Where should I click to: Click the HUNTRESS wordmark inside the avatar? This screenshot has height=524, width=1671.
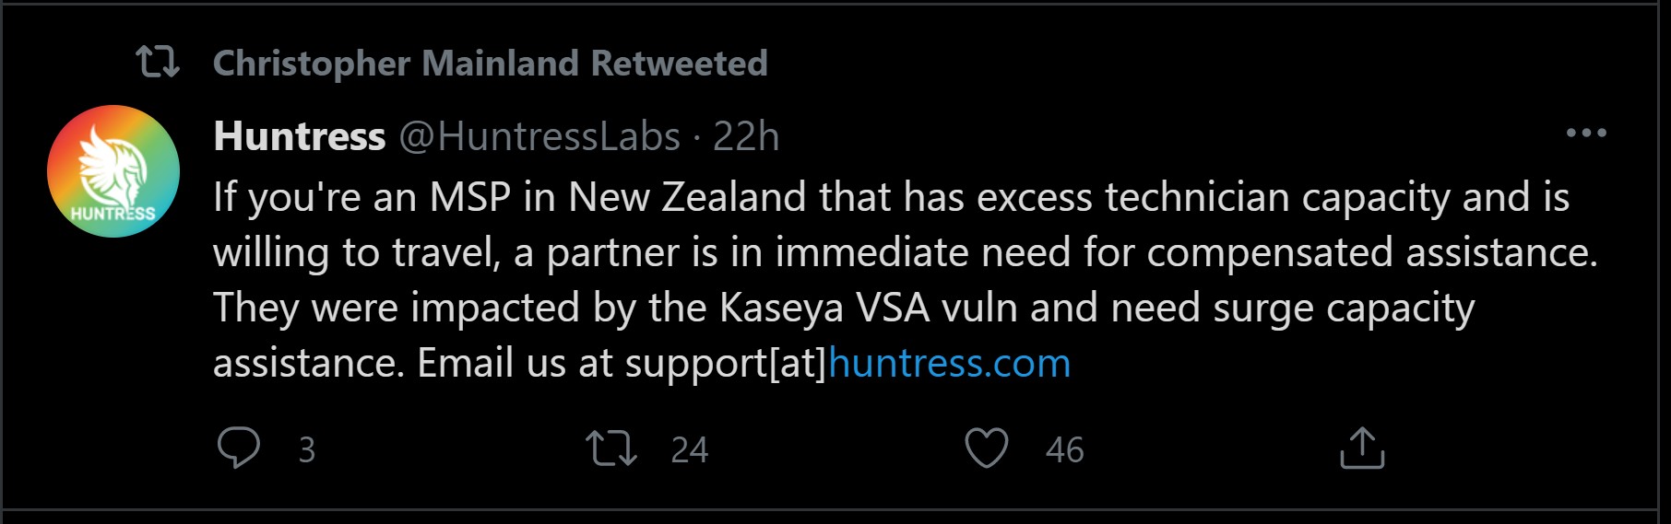(x=113, y=214)
